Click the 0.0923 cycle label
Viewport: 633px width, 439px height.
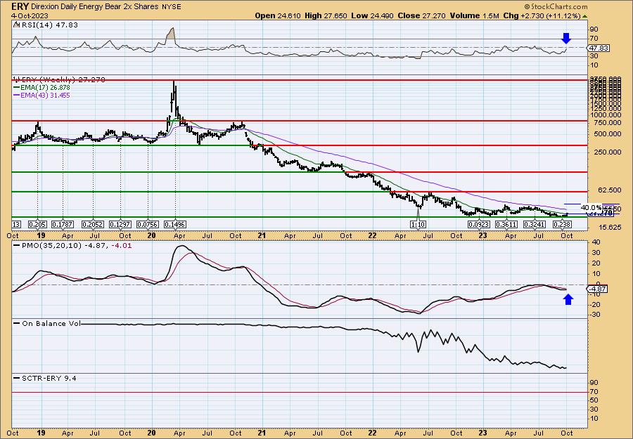point(479,225)
